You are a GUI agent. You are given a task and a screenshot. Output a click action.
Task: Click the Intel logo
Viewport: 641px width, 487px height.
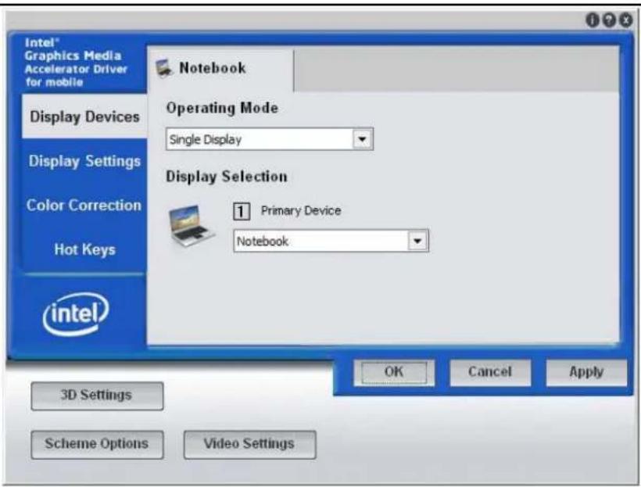click(x=76, y=314)
